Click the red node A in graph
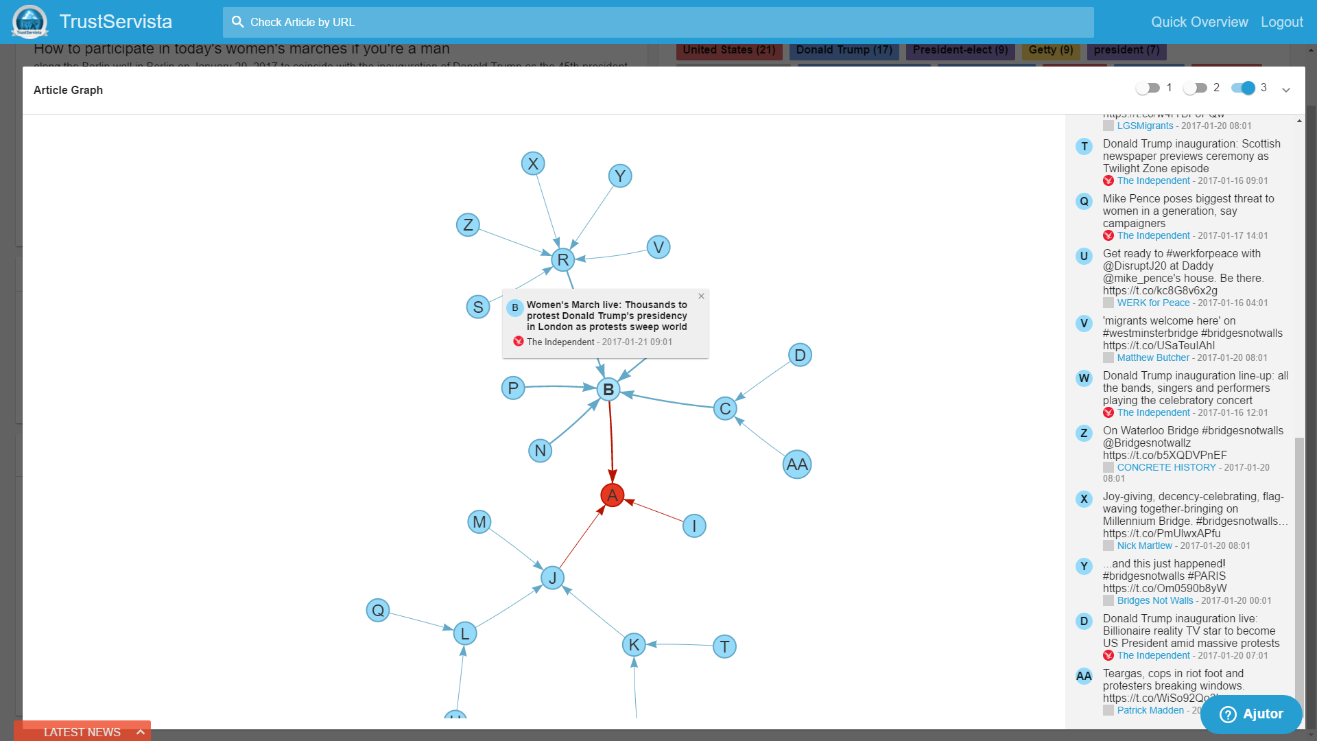Viewport: 1317px width, 741px height. point(612,495)
